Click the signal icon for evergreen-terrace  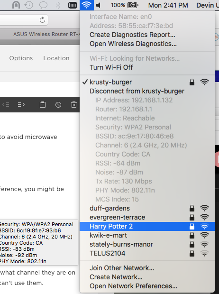pos(204,217)
